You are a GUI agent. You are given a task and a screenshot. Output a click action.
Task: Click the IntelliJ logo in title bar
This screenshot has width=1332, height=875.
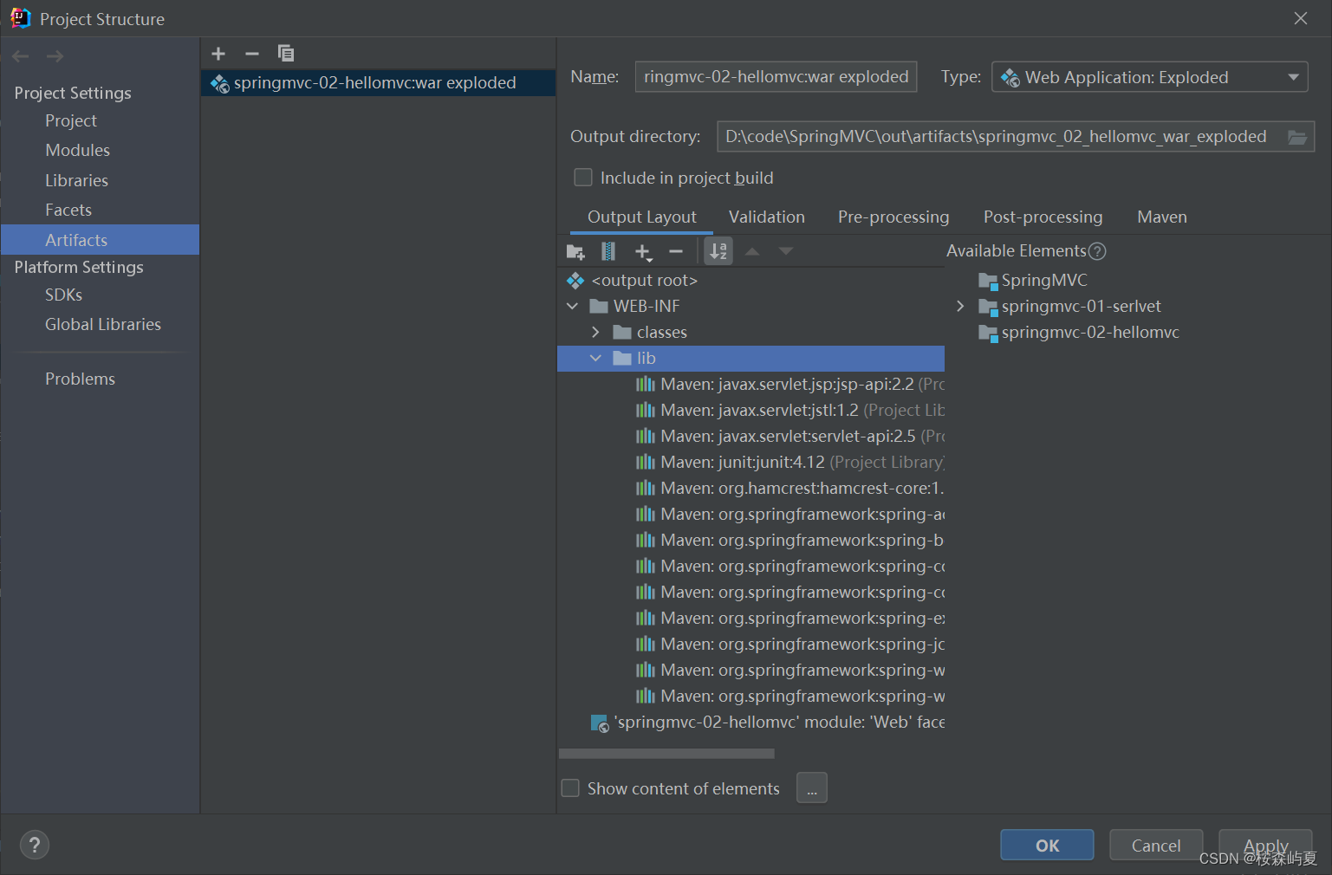(x=21, y=18)
